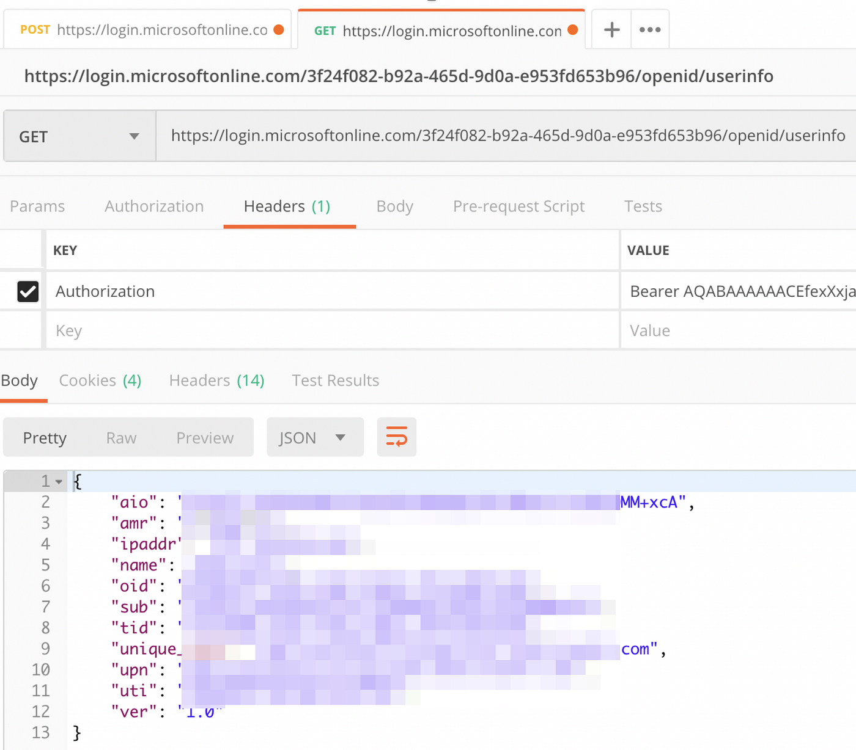Click the VALUE column header
856x750 pixels.
(648, 250)
